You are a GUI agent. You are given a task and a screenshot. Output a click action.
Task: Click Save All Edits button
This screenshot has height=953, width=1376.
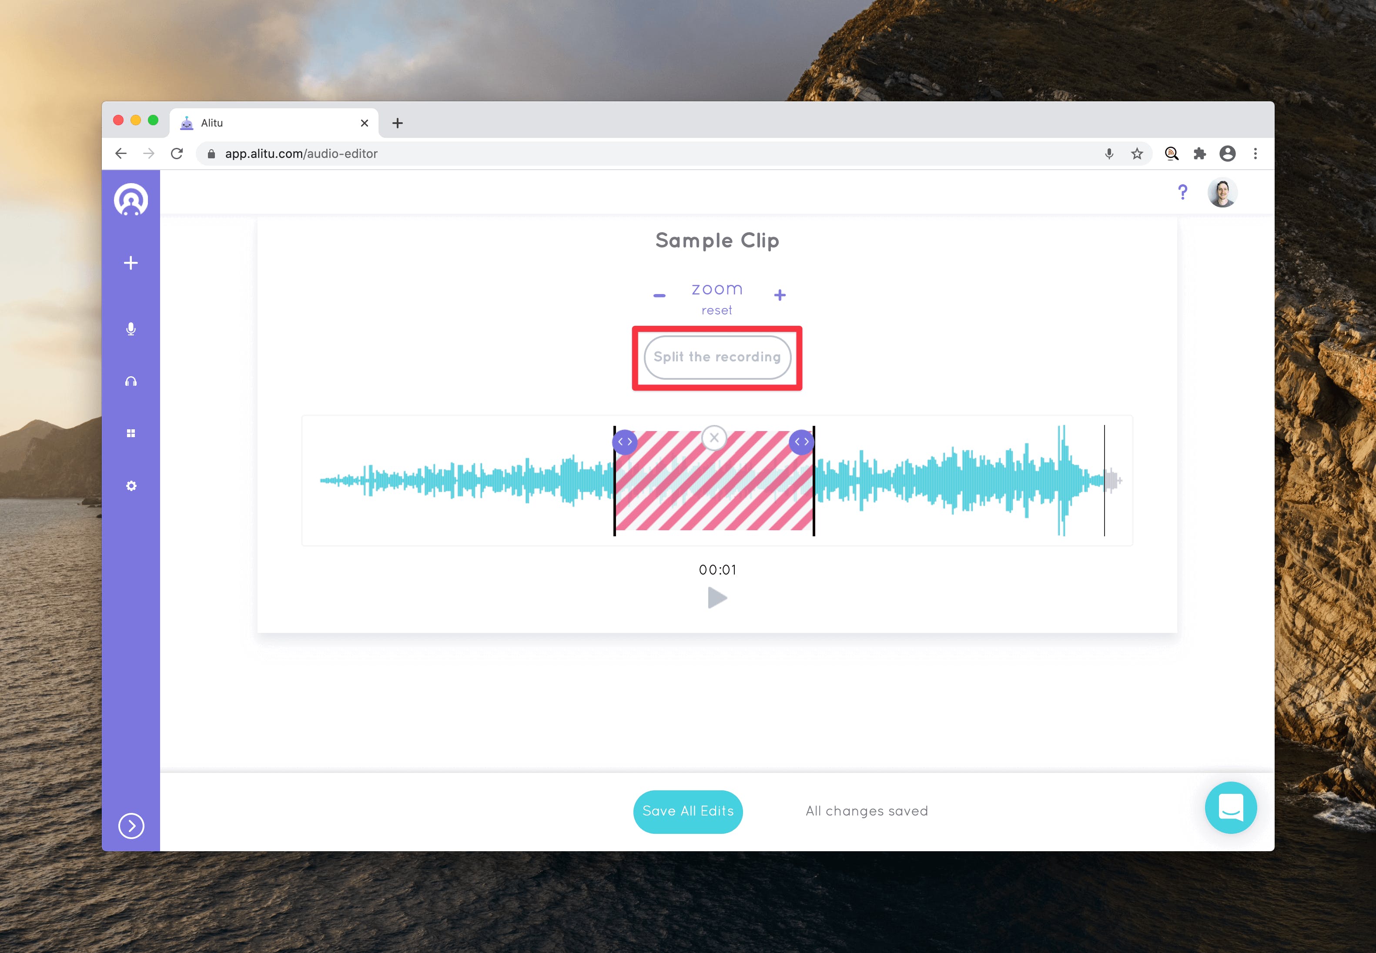coord(688,811)
